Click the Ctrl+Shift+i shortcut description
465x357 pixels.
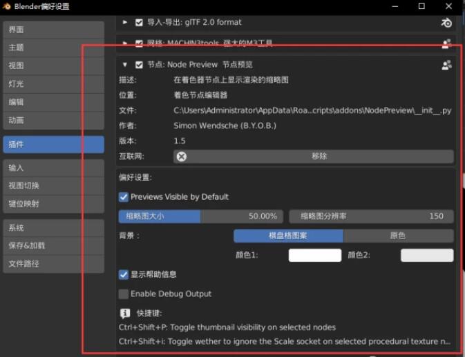285,342
